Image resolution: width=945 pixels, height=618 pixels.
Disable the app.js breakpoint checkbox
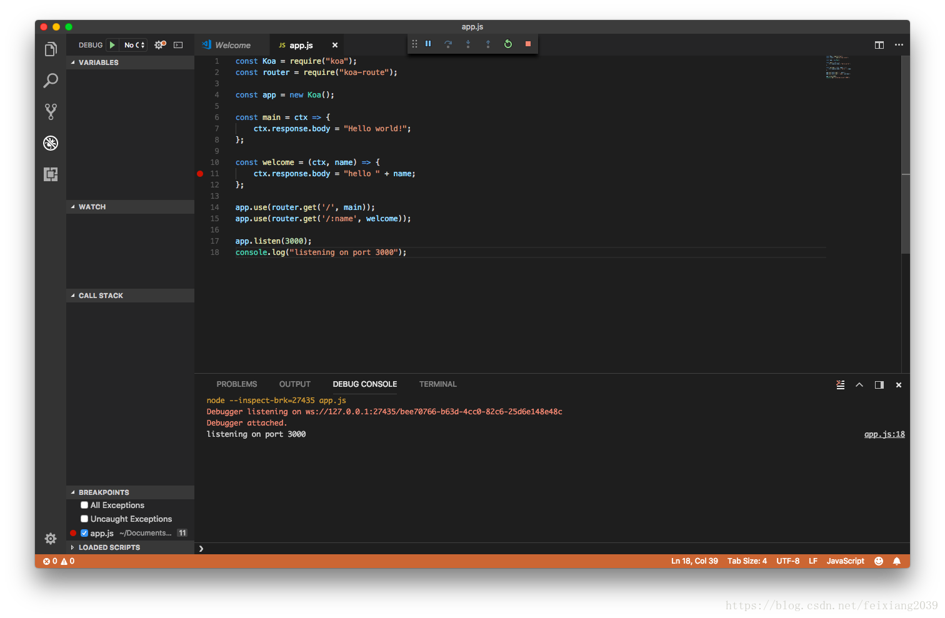coord(84,533)
